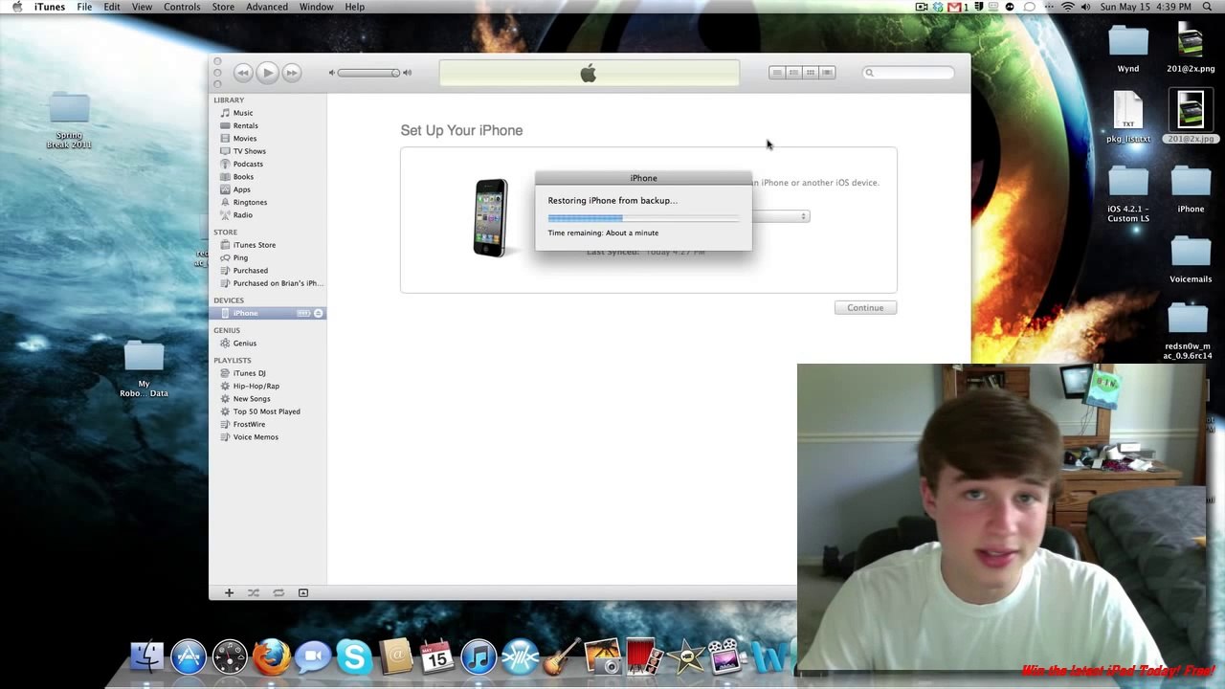
Task: Open the Help menu
Action: (354, 7)
